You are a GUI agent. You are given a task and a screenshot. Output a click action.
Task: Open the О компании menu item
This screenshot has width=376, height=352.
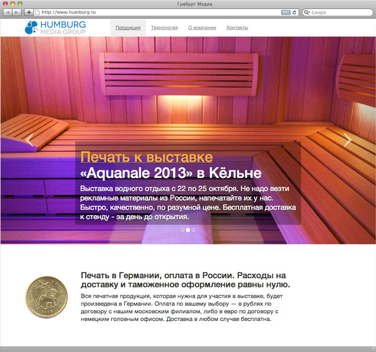[202, 28]
